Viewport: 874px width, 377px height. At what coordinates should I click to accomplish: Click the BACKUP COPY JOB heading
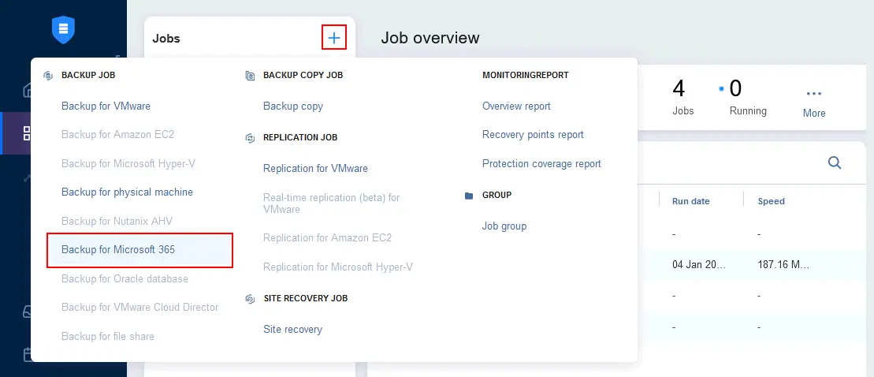(303, 75)
